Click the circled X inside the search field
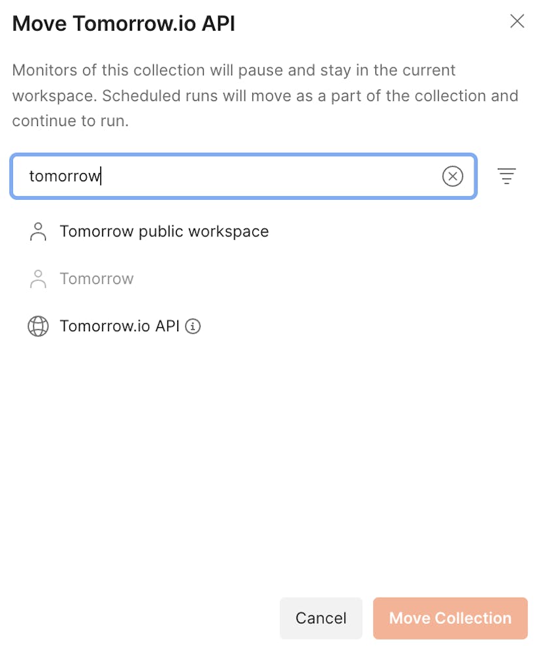Screen dimensions: 541x646 pyautogui.click(x=453, y=176)
